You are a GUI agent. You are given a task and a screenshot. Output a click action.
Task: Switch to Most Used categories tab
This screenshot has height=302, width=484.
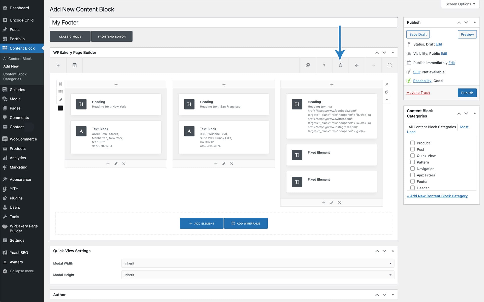click(464, 127)
